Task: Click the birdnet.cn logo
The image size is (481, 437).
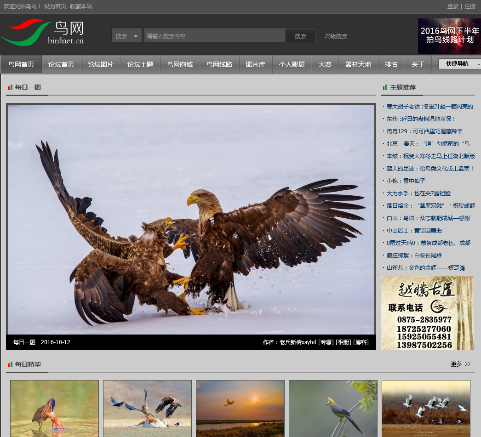Action: (x=44, y=33)
